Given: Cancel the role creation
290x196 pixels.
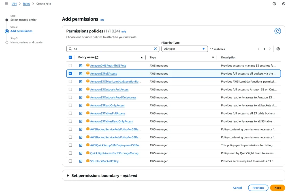Looking at the screenshot, I should 238,188.
